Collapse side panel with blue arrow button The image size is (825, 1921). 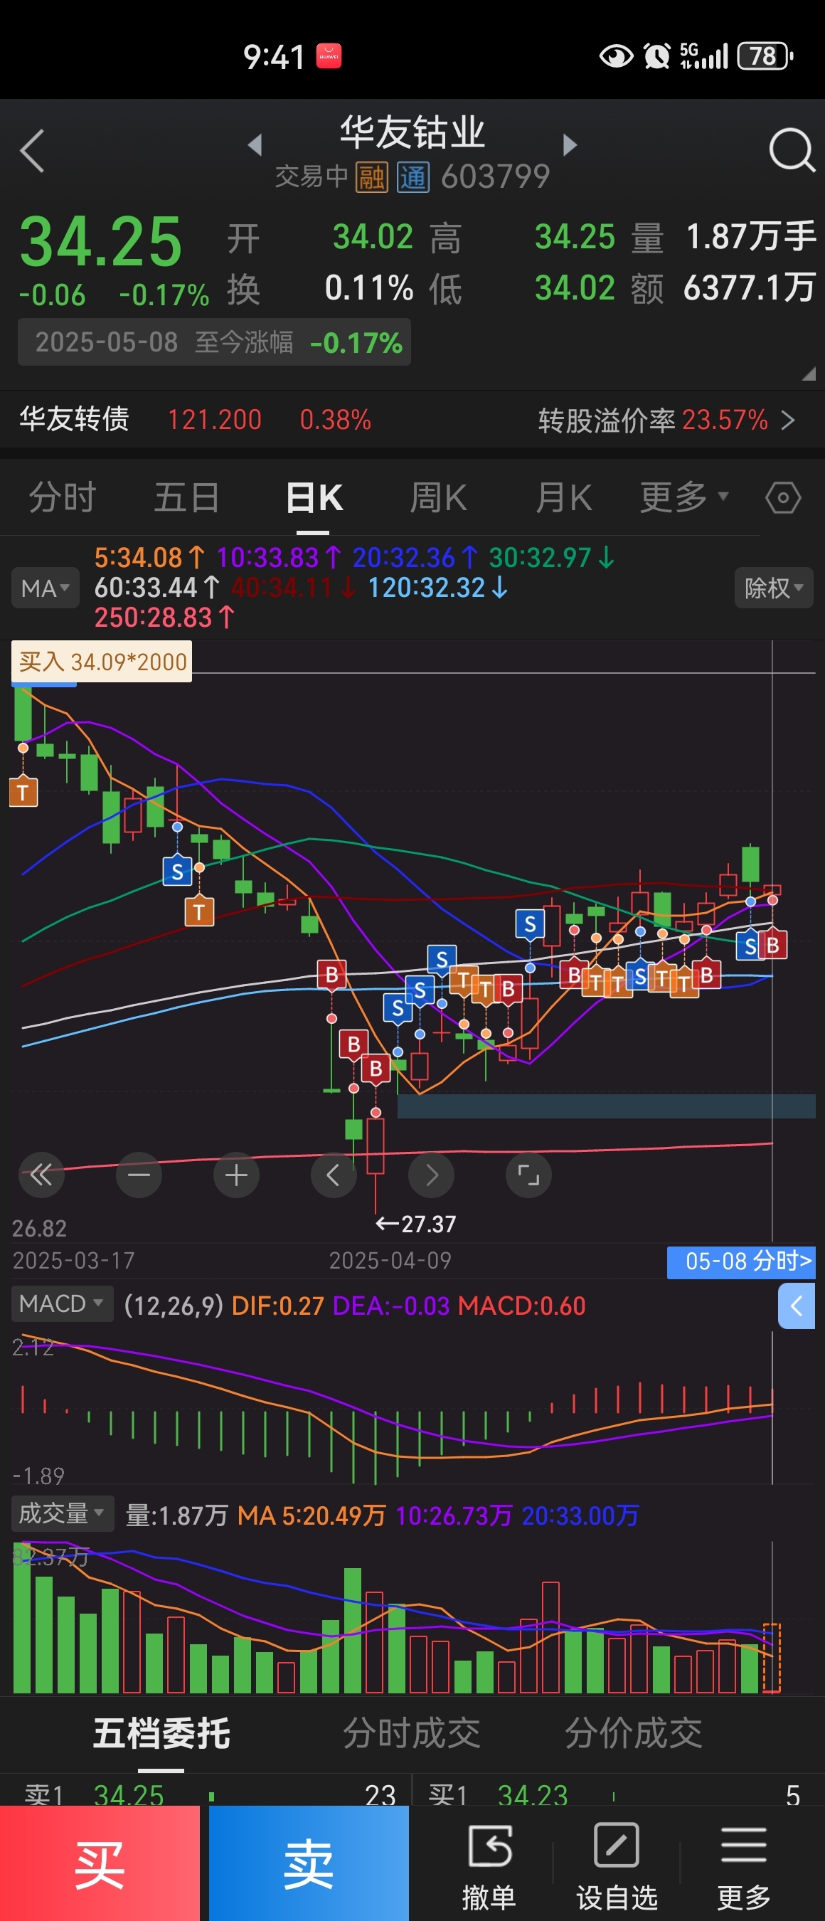[797, 1306]
